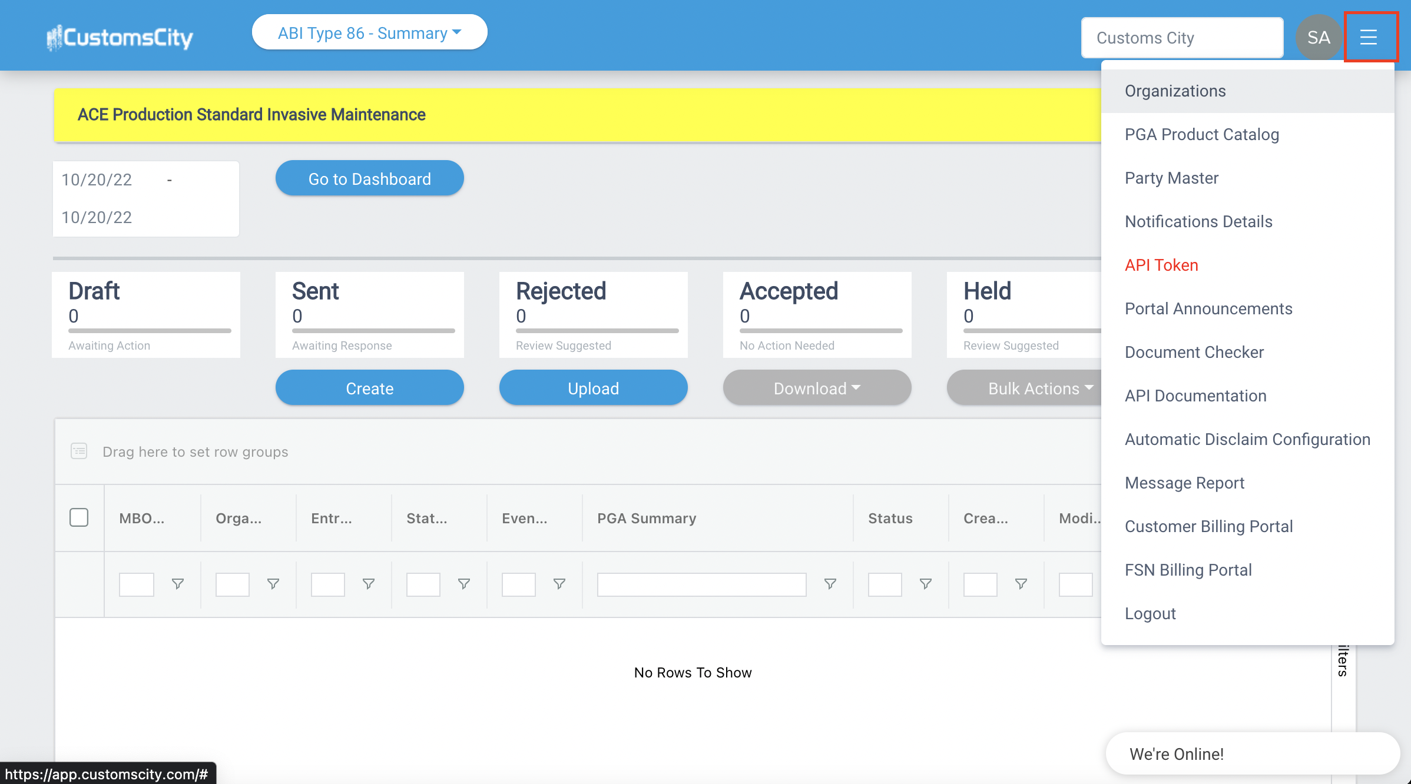Open filter icon for Status column
The width and height of the screenshot is (1411, 784).
pyautogui.click(x=925, y=584)
